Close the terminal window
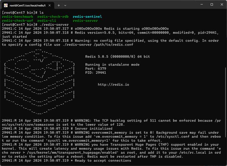227x166 pixels. click(x=222, y=5)
